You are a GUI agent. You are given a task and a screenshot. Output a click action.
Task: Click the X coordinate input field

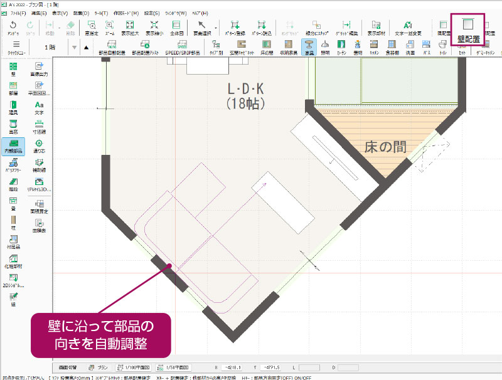pyautogui.click(x=232, y=367)
